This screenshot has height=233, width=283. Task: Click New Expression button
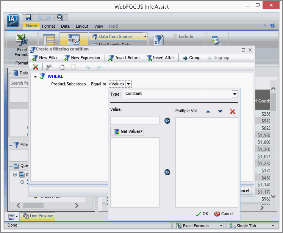(x=82, y=58)
